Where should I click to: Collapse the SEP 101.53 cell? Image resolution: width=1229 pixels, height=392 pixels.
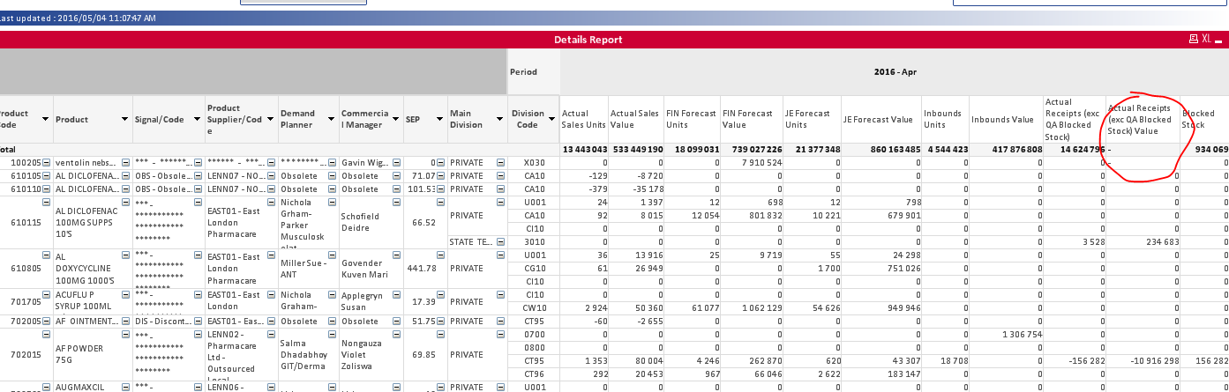[x=441, y=189]
